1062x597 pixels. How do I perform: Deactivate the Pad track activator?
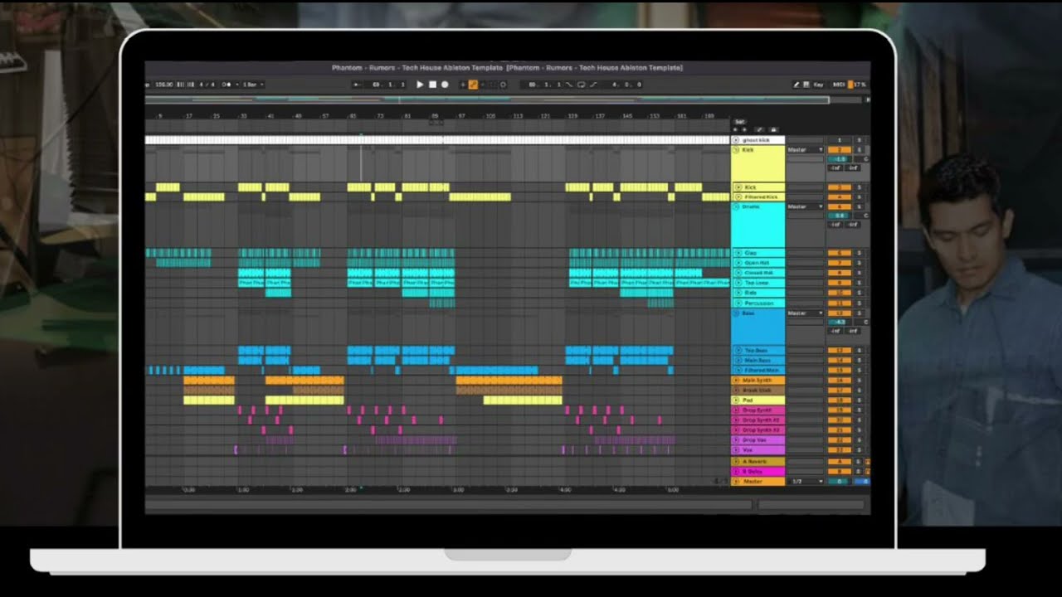coord(840,400)
